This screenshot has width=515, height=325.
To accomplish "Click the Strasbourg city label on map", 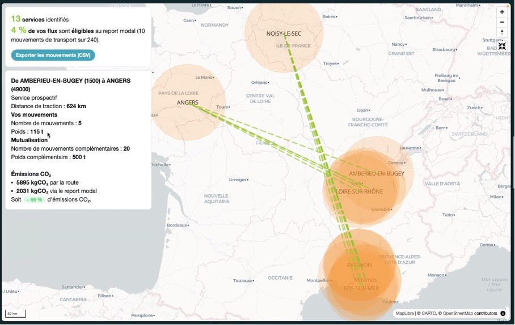I will tap(444, 49).
